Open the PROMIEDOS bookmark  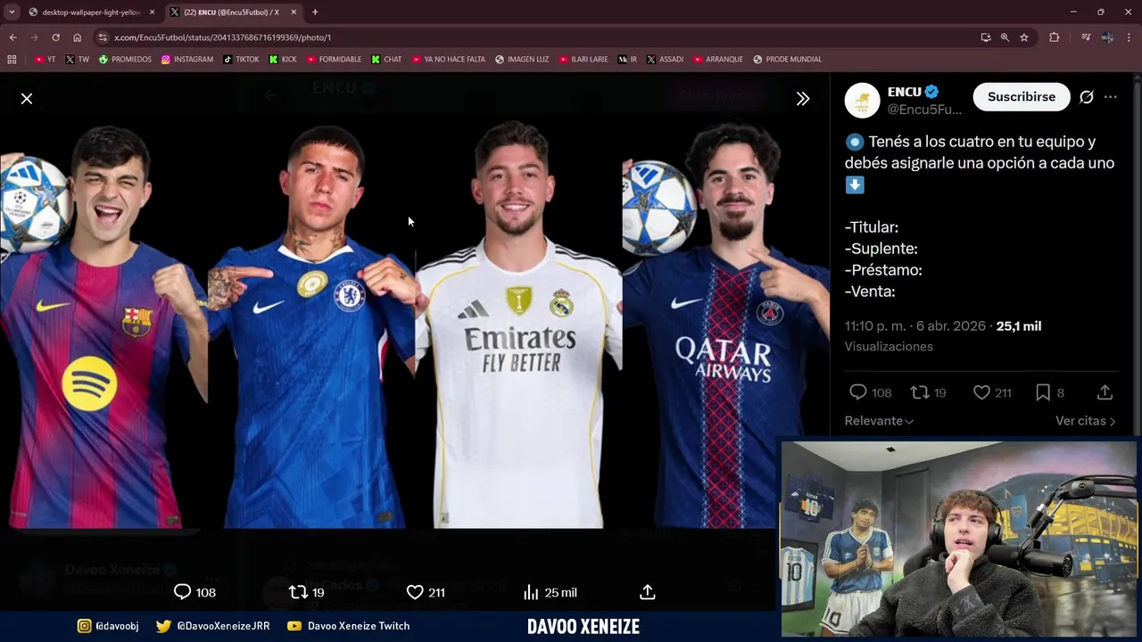125,60
